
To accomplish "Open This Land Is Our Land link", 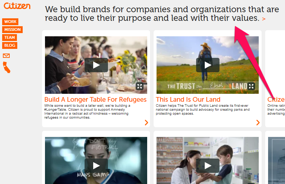I will coord(188,100).
